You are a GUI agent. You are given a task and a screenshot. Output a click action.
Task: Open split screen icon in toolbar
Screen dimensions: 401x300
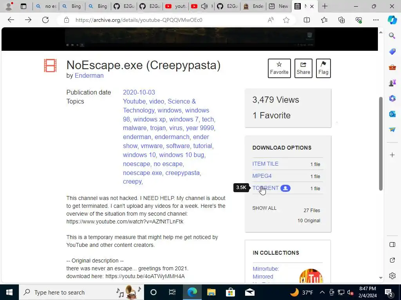[307, 20]
